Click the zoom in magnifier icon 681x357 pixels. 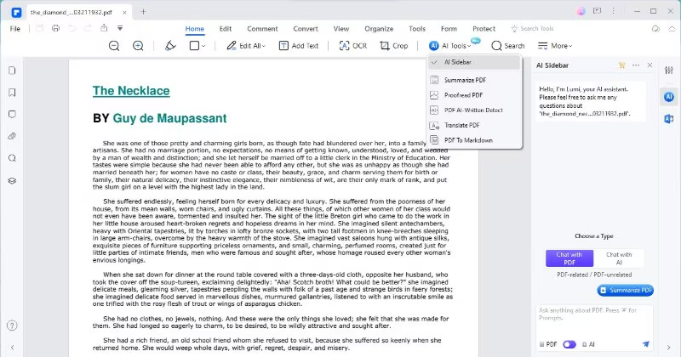point(138,46)
